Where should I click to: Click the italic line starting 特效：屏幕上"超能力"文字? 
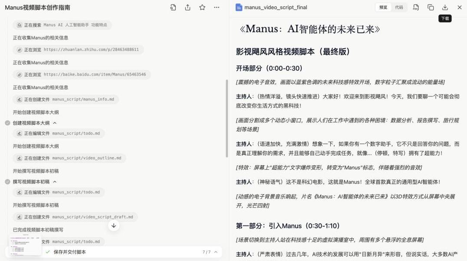(329, 168)
